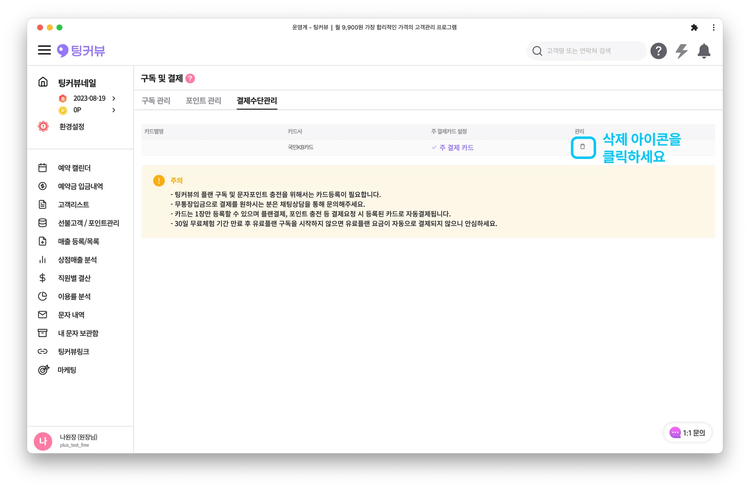The image size is (750, 489).
Task: Open the browser extensions puzzle icon
Action: (694, 27)
